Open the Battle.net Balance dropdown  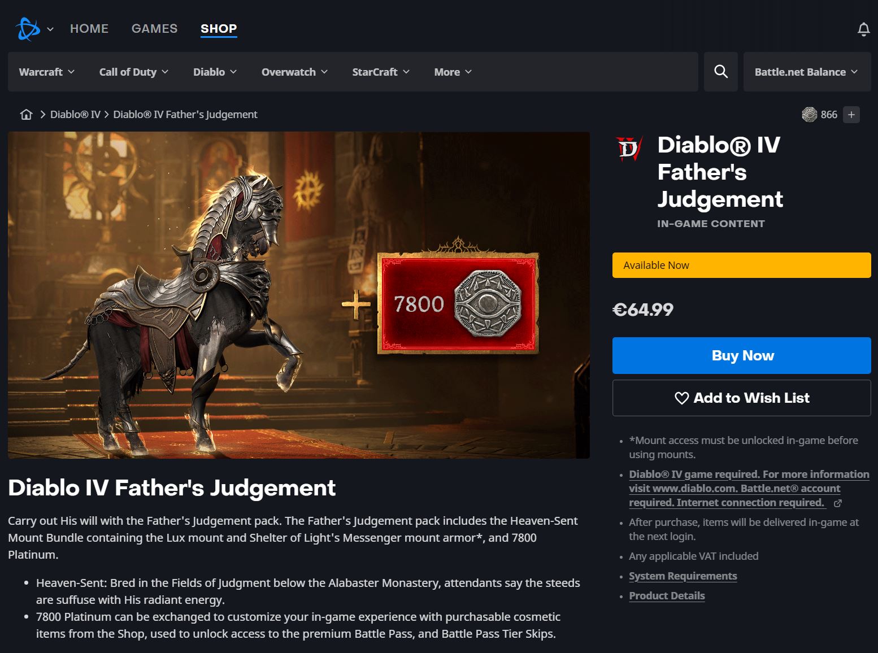807,72
